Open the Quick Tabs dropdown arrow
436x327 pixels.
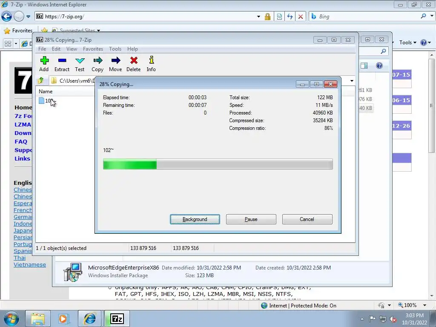(16, 44)
